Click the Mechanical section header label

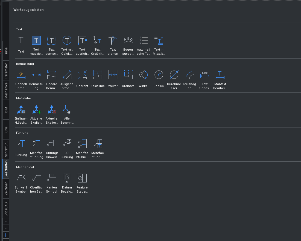click(25, 167)
